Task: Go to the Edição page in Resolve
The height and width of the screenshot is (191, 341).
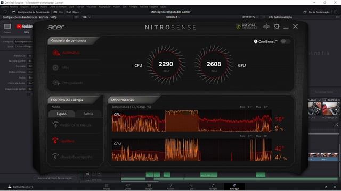Action: 149,187
